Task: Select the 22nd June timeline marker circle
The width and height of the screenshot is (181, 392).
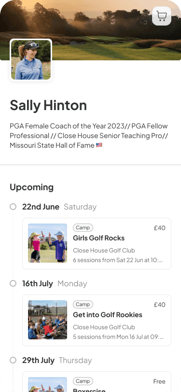Action: (13, 207)
